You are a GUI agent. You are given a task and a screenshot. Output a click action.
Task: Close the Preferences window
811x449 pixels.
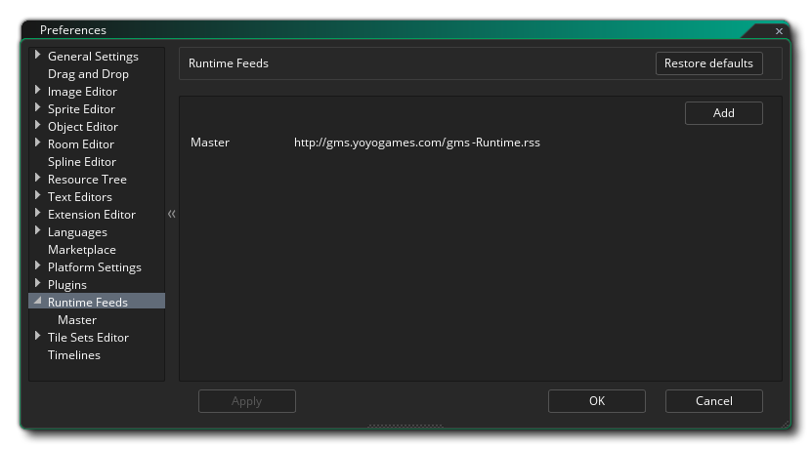click(x=779, y=31)
